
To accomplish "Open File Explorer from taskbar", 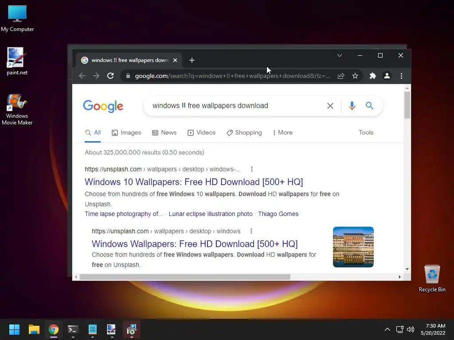I will [34, 329].
